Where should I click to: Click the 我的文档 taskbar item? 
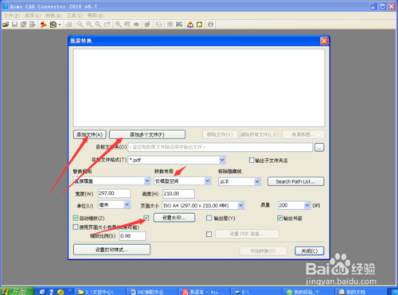coord(361,292)
